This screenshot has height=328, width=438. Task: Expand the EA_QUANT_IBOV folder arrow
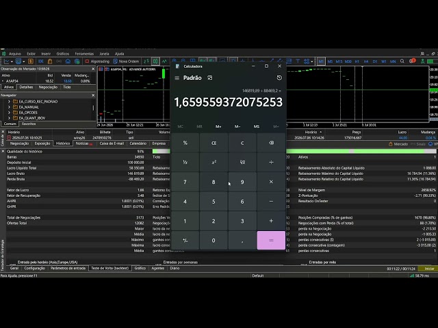9,118
